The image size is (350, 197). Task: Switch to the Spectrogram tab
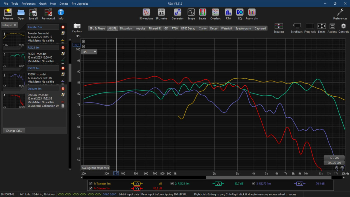[x=243, y=28]
